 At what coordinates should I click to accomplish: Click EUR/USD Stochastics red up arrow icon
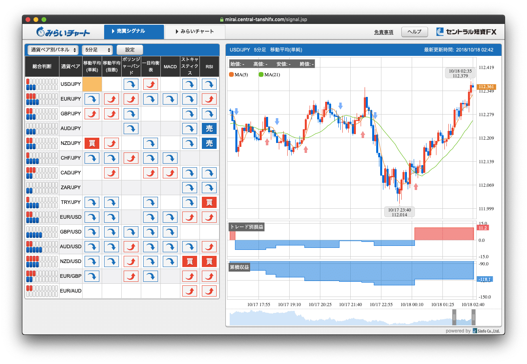189,217
